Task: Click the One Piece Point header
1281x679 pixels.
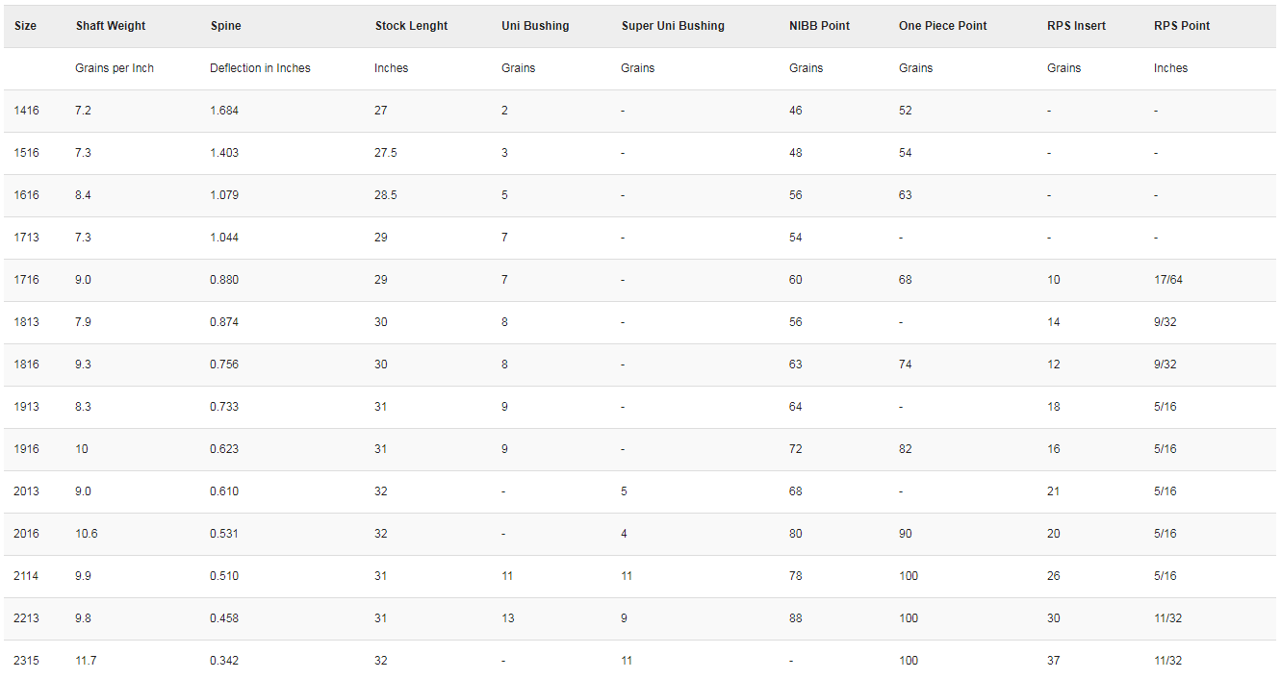Action: [x=942, y=26]
